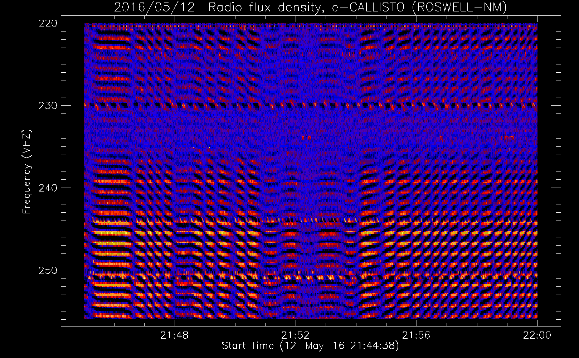The image size is (579, 358).
Task: Click the 250 frequency tick label
Action: click(48, 270)
